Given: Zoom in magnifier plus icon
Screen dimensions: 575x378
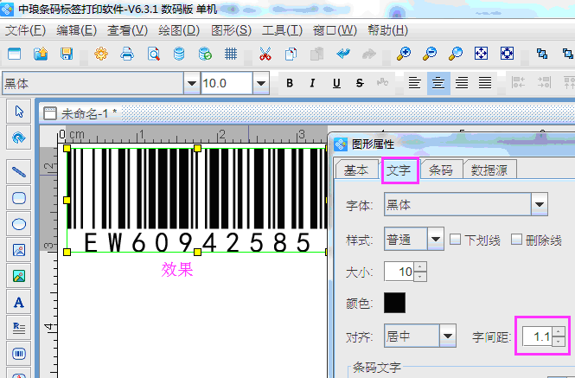Looking at the screenshot, I should pyautogui.click(x=404, y=54).
